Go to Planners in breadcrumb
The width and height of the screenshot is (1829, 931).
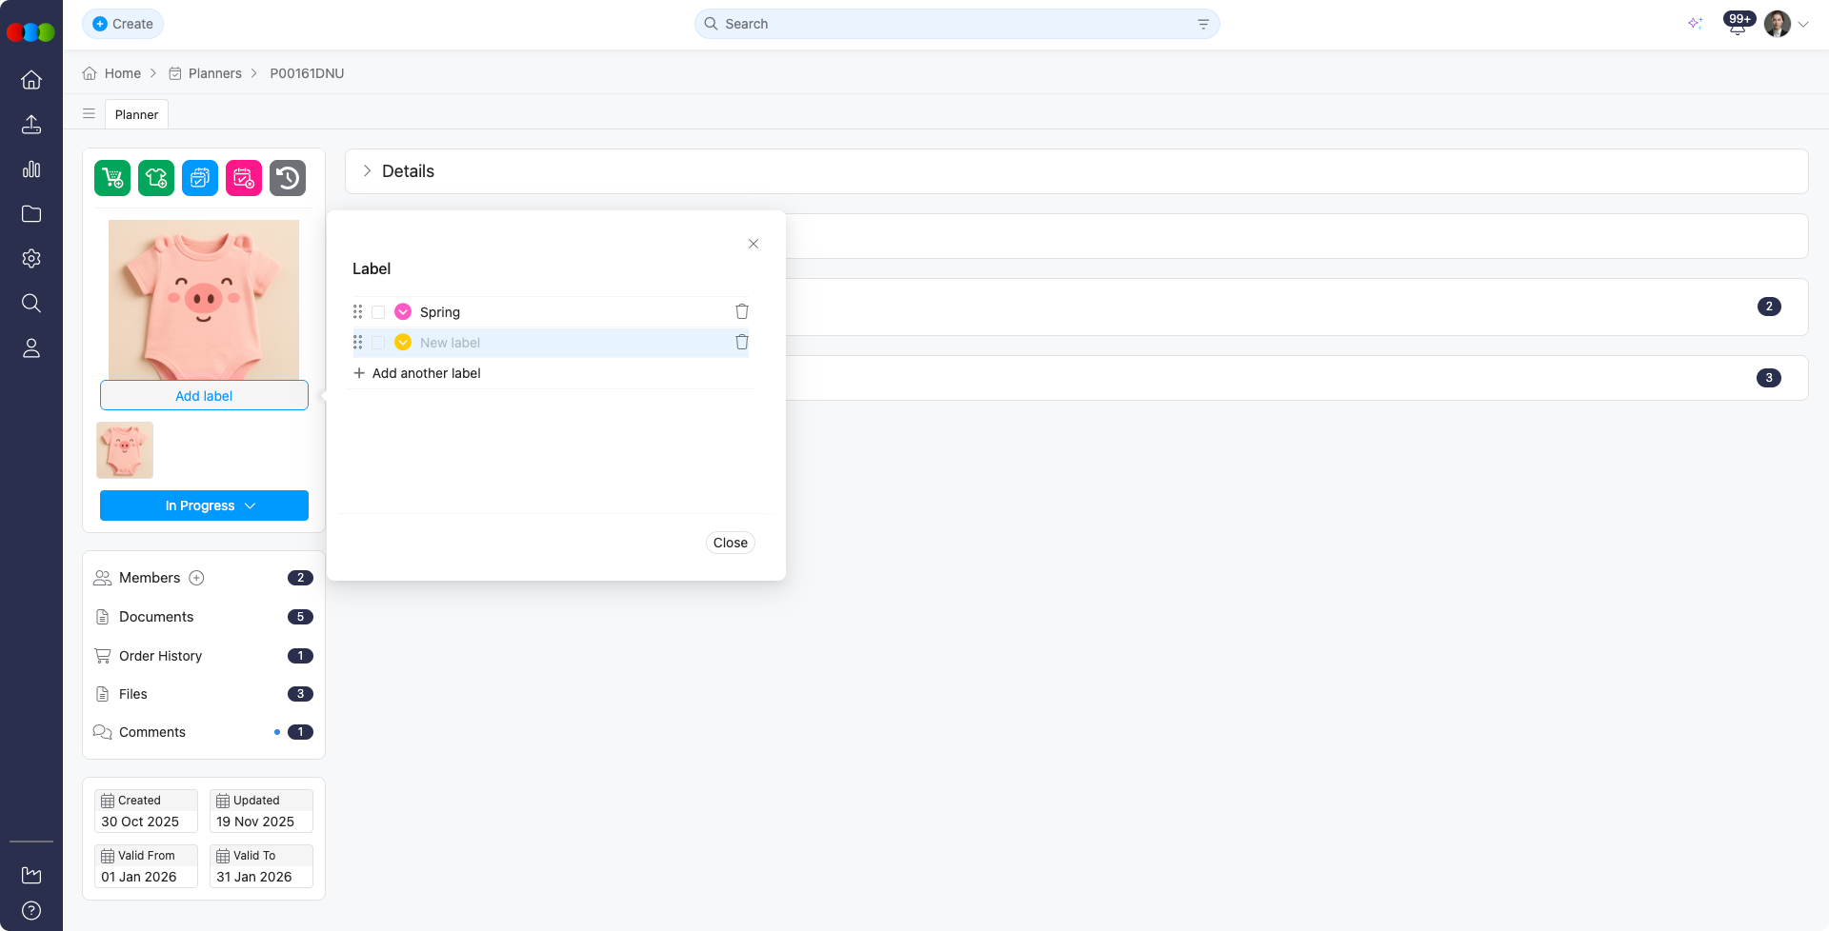click(214, 73)
